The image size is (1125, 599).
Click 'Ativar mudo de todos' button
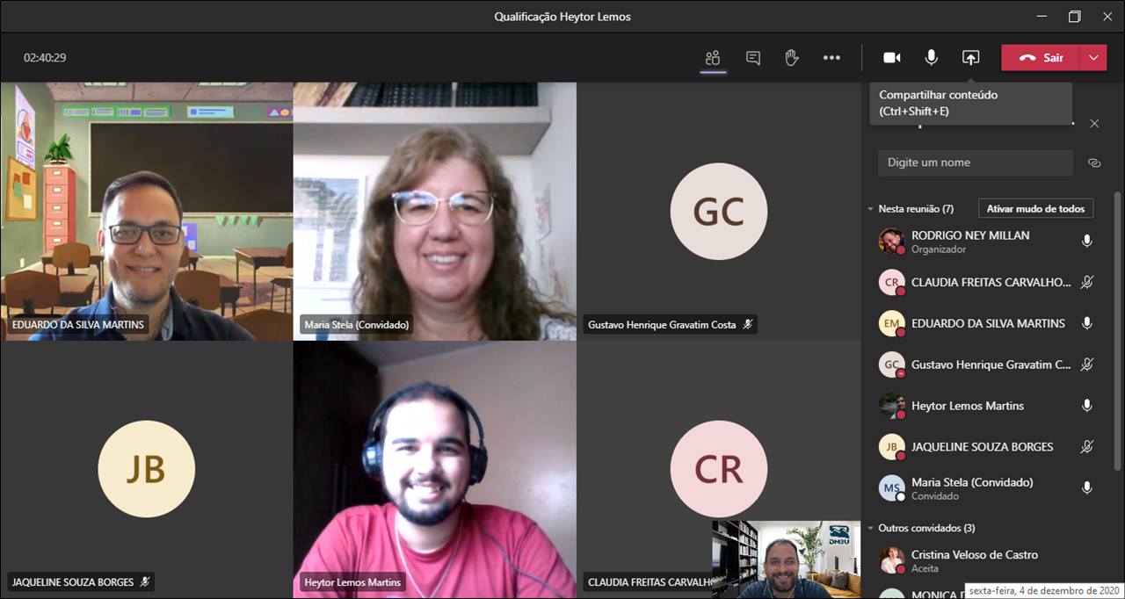(x=1035, y=209)
